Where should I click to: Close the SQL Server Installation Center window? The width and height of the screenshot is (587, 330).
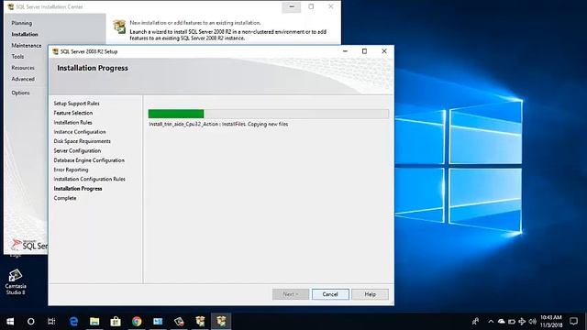(x=330, y=6)
